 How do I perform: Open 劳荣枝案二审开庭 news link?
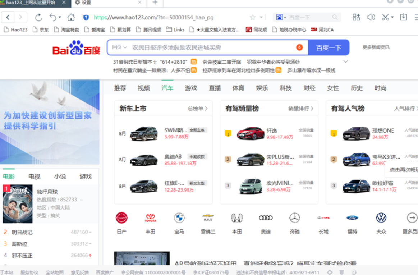[222, 62]
